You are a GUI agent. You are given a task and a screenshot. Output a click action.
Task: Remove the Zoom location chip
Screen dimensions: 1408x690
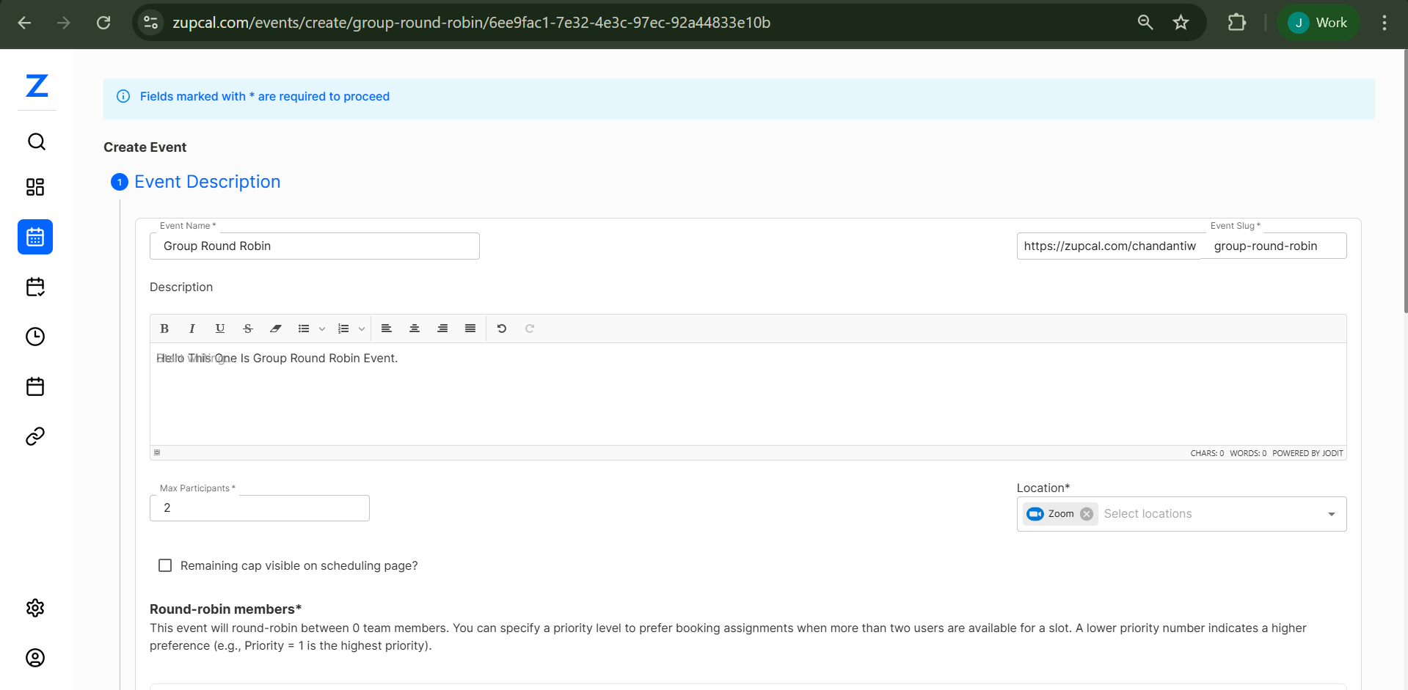tap(1087, 514)
